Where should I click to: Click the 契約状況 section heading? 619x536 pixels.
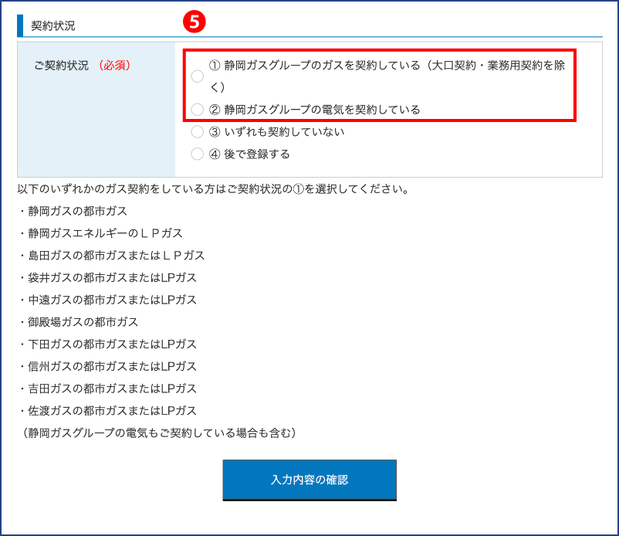(53, 25)
